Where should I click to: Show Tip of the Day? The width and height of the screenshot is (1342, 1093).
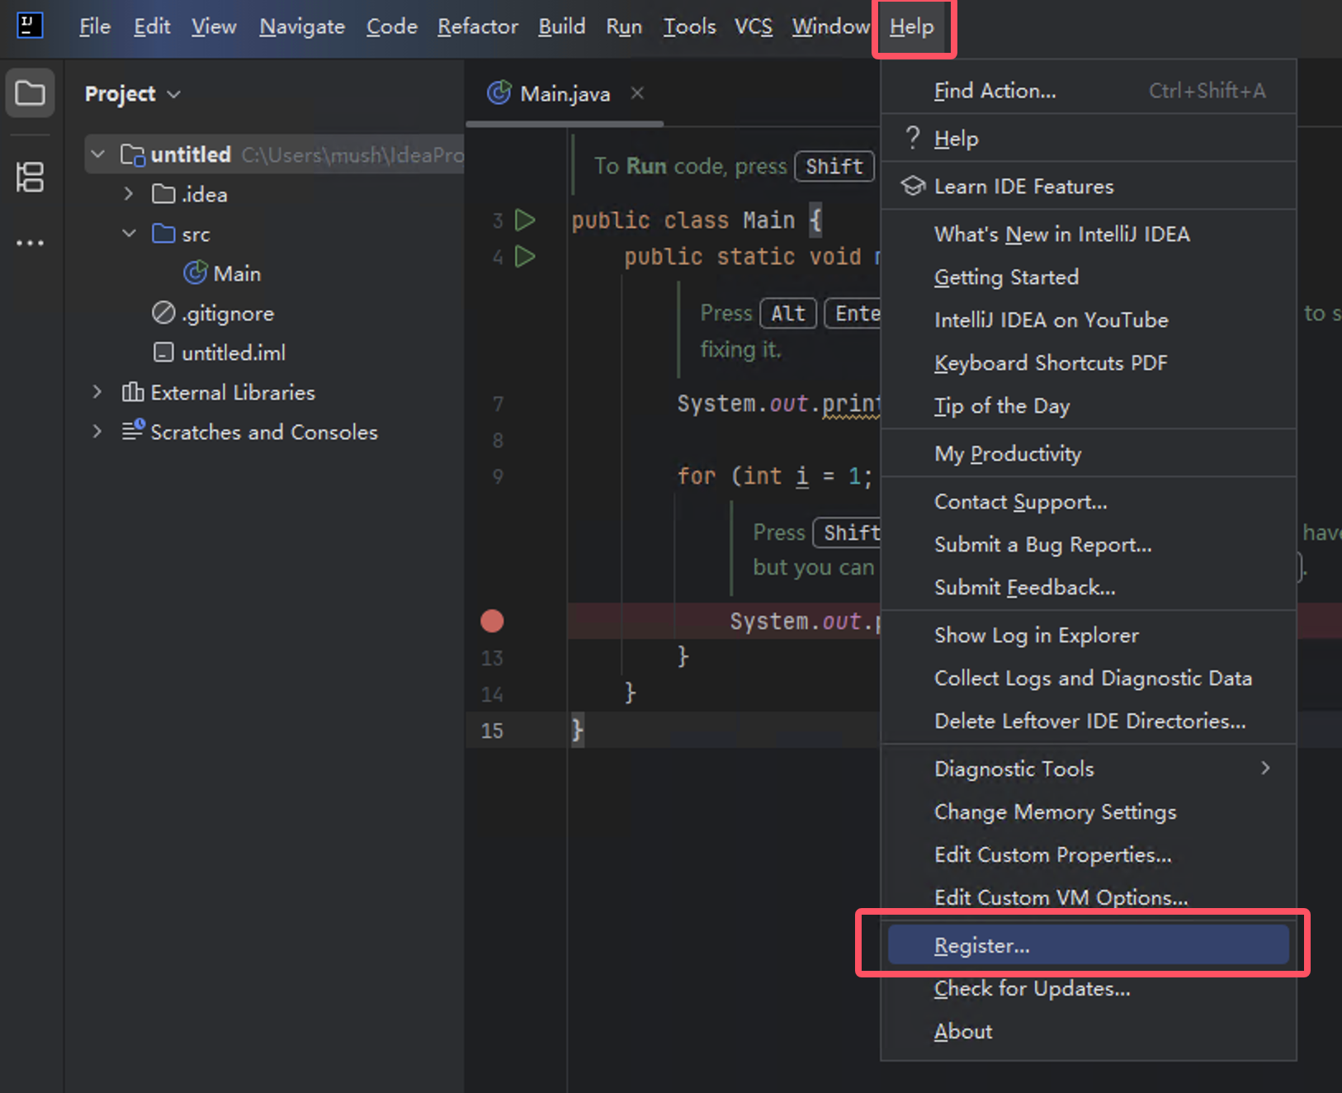point(1089,405)
